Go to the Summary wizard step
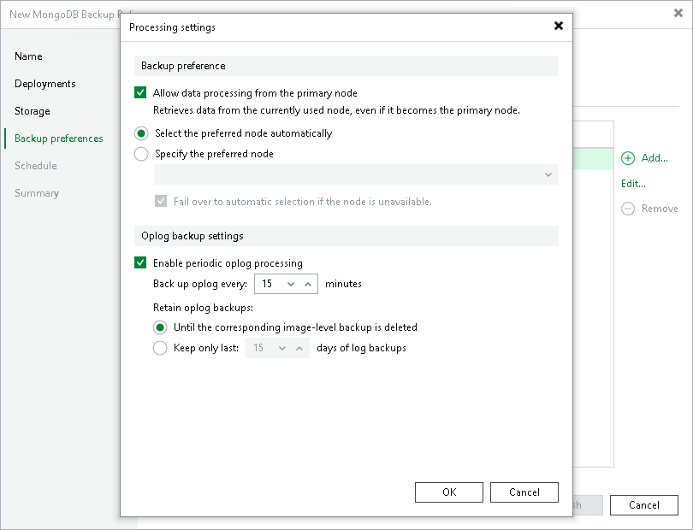Image resolution: width=693 pixels, height=530 pixels. point(37,193)
